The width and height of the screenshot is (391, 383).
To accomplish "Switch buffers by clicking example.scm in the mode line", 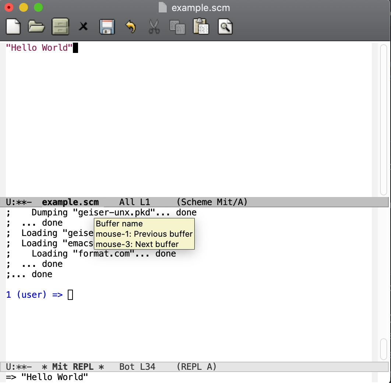I will coord(70,202).
